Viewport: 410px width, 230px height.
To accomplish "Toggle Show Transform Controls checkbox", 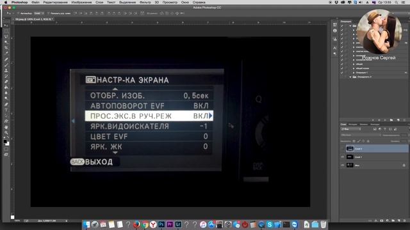I will pos(49,13).
